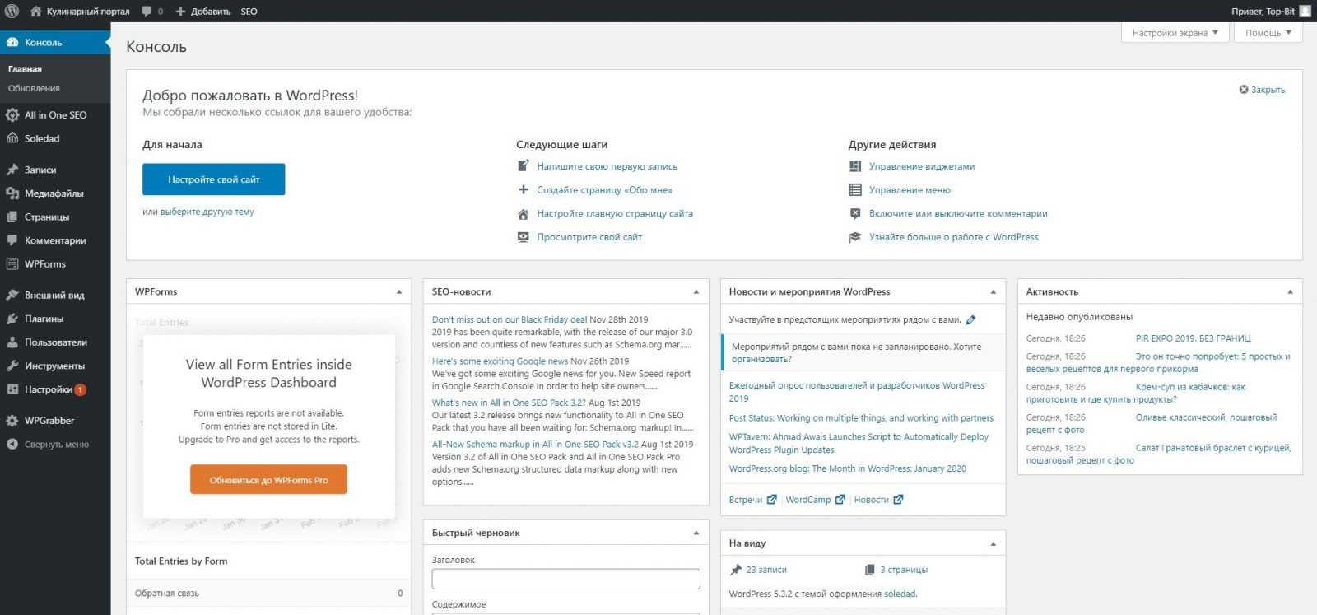Open Ежегодный опрос пользователей news link
Viewport: 1317px width, 615px height.
pyautogui.click(x=857, y=392)
